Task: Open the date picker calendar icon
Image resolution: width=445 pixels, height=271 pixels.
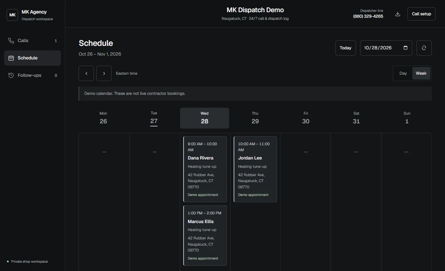Action: 405,48
